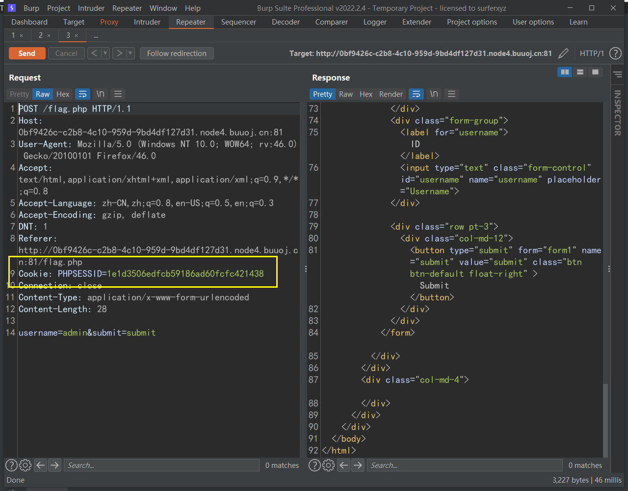This screenshot has height=491, width=628.
Task: Click the Cancel button
Action: click(66, 54)
